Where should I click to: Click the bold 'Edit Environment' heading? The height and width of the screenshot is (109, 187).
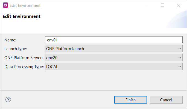point(22,16)
